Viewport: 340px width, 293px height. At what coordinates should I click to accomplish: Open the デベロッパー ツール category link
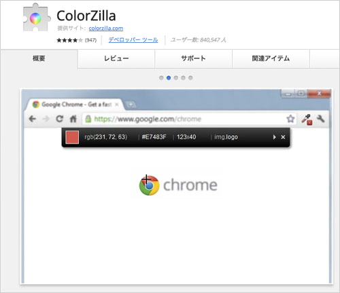click(133, 40)
